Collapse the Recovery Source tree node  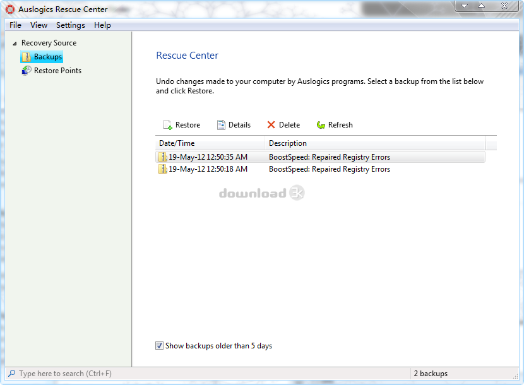[x=15, y=44]
